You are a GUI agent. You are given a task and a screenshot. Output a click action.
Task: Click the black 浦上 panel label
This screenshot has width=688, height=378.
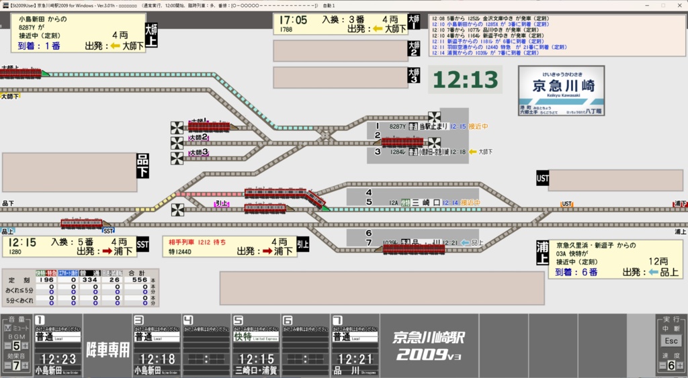[x=542, y=253]
